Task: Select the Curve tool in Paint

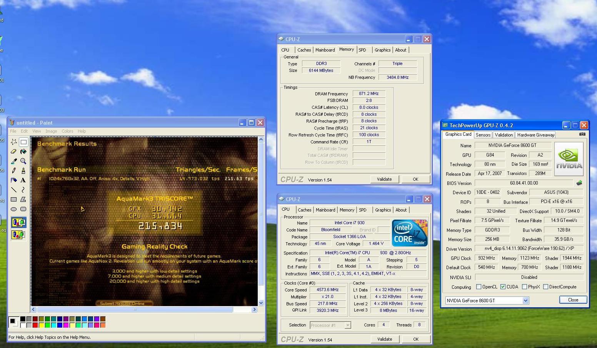Action: tap(23, 190)
